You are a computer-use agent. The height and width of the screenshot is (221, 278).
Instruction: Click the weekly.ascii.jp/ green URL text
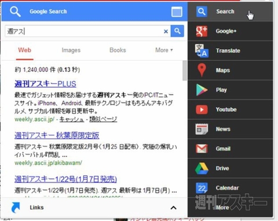35,119
